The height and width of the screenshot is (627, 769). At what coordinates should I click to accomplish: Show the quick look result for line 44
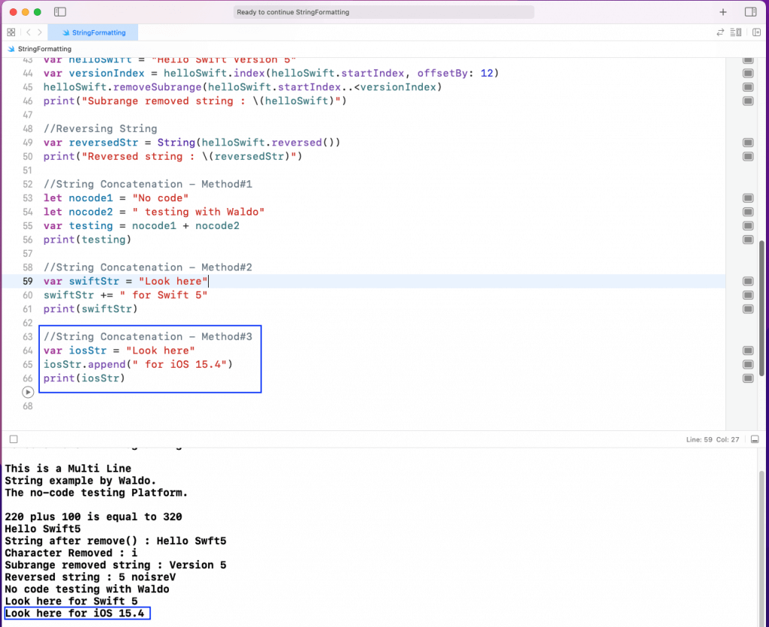point(747,73)
